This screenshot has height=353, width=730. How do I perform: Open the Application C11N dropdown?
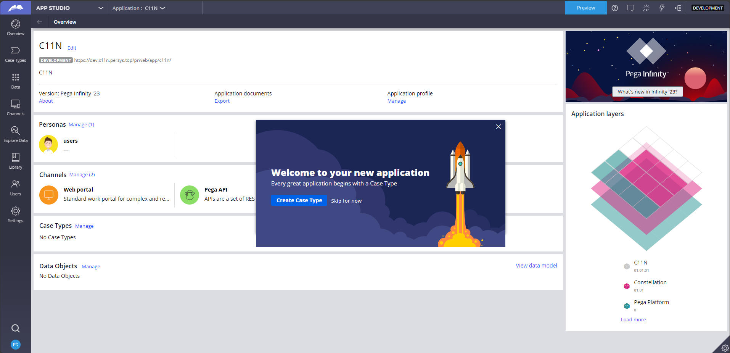click(139, 8)
